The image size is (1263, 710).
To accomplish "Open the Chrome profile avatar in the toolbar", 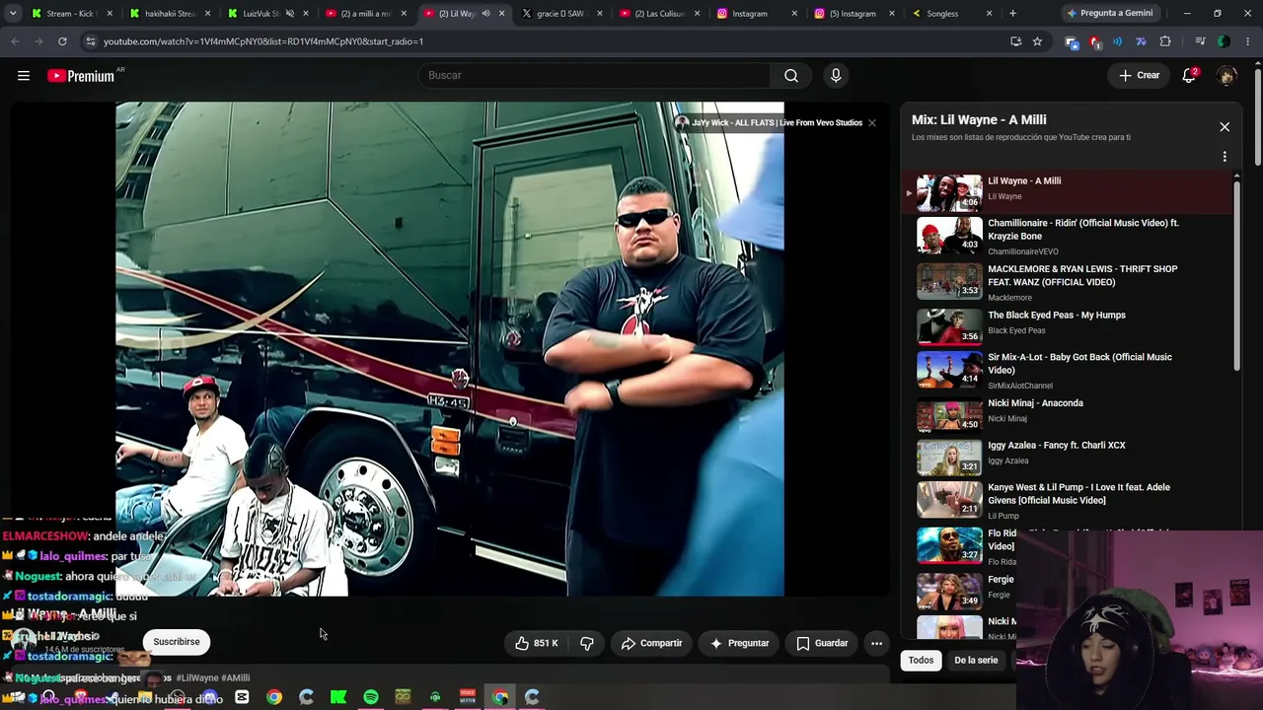I will (x=1224, y=41).
